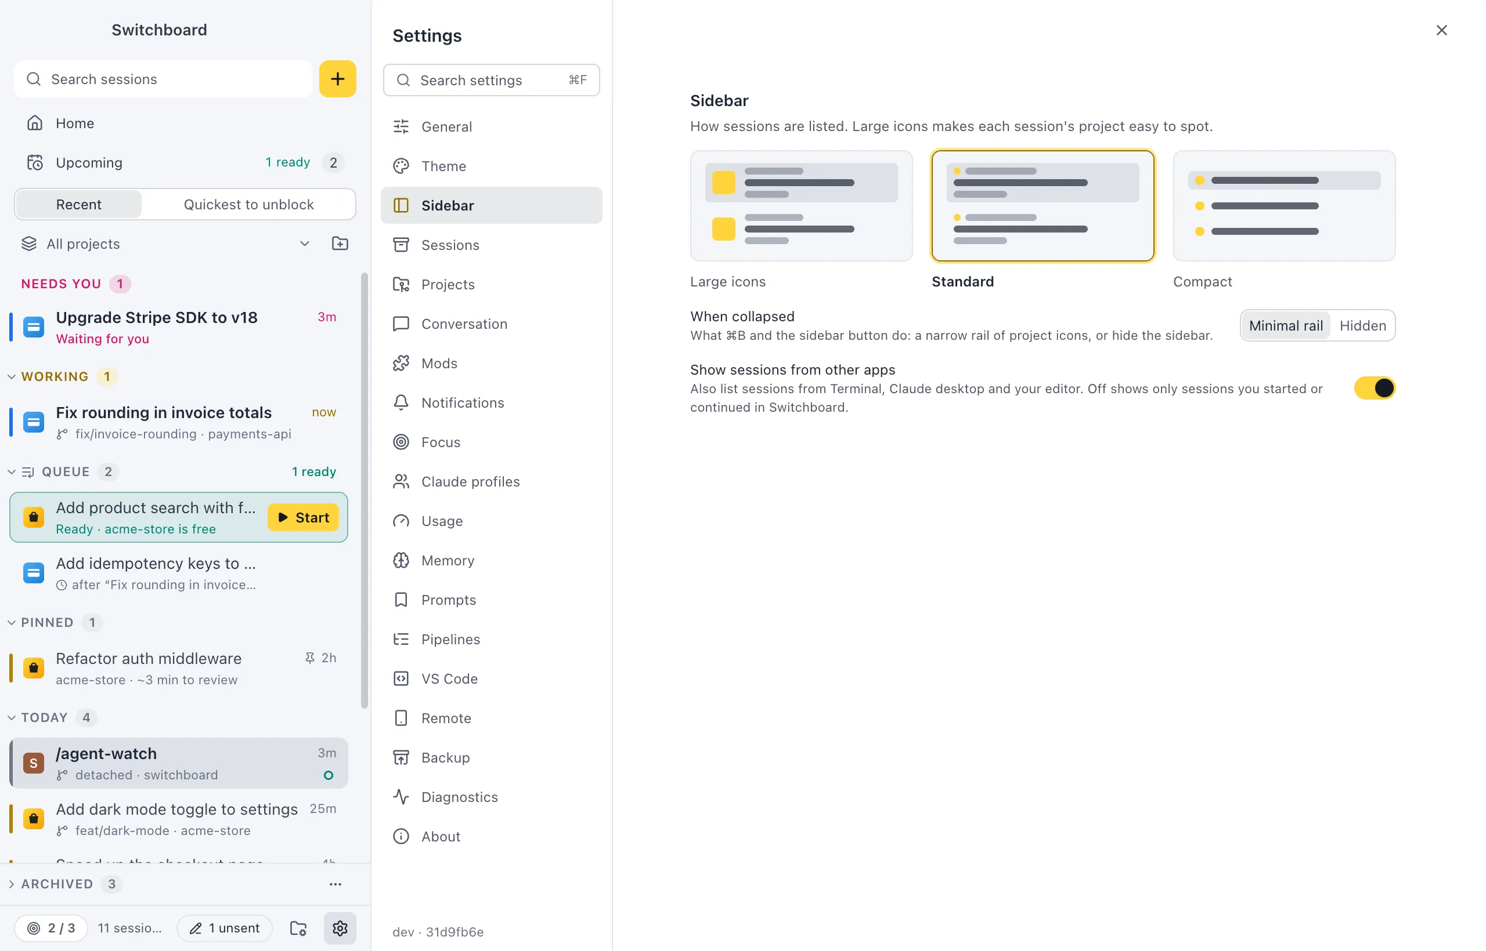Collapse the PINNED section
Screen dimensions: 1486x951
(x=11, y=622)
